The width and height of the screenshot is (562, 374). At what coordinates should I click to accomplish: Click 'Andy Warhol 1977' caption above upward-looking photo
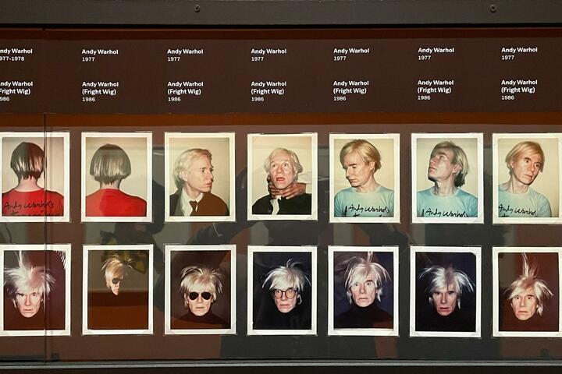[x=436, y=54]
